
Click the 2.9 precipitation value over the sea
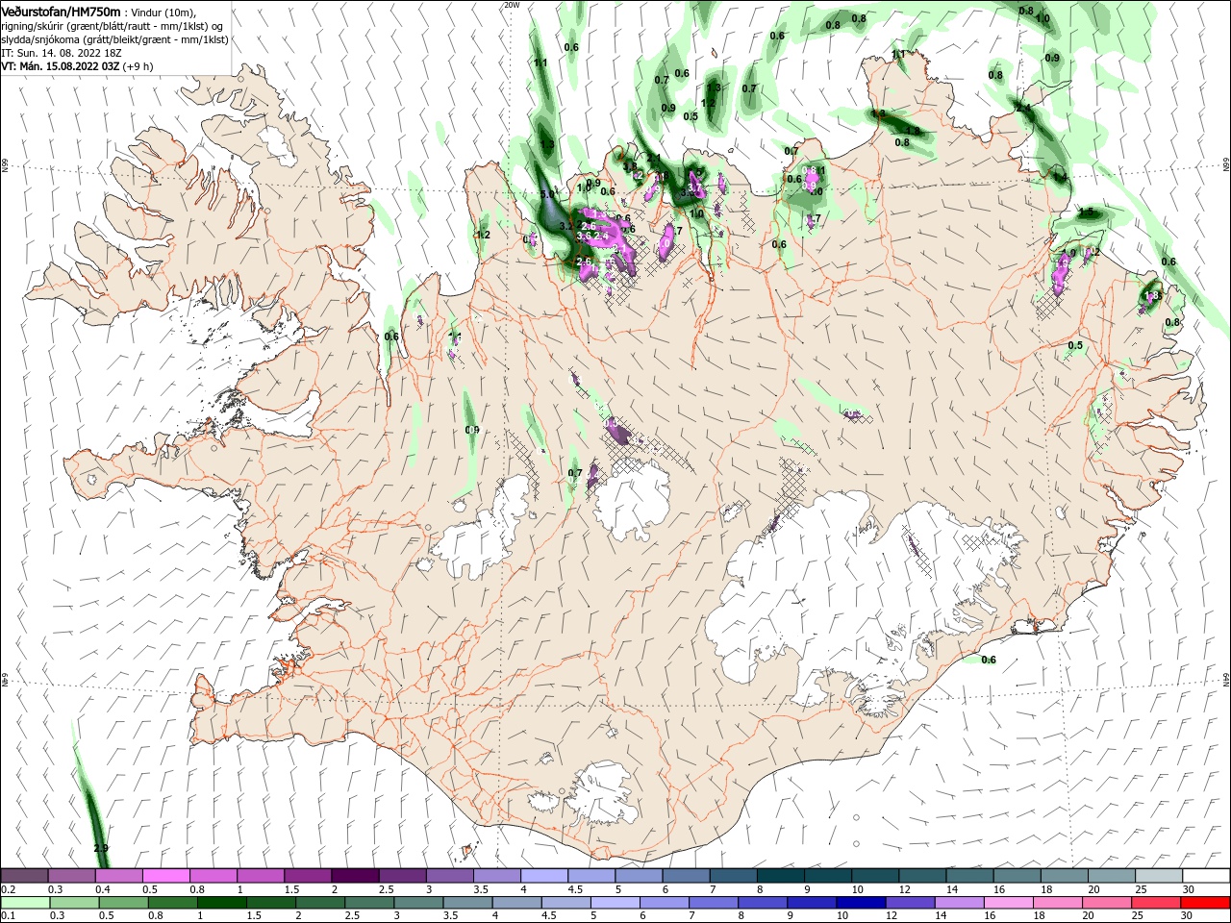tap(101, 848)
